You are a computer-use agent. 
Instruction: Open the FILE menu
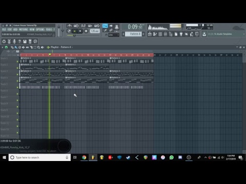tap(4, 30)
